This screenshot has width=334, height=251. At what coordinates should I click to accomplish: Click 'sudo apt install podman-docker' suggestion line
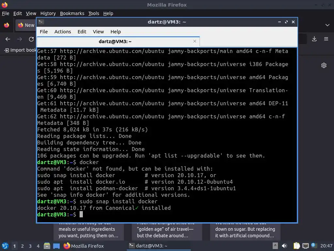[x=136, y=189]
